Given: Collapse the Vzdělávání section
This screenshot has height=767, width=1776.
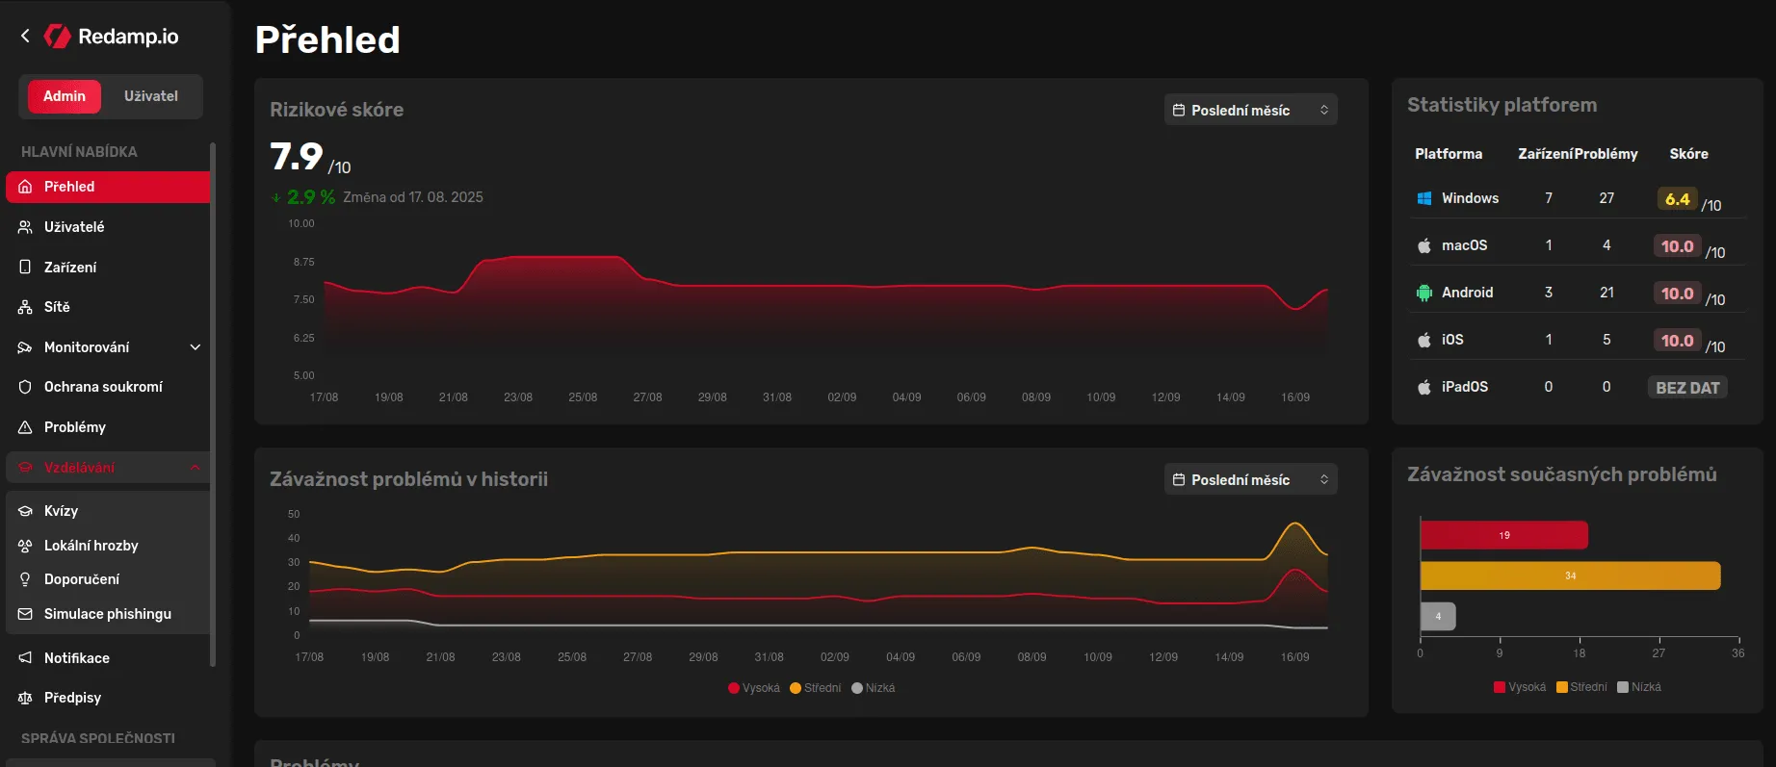Looking at the screenshot, I should pyautogui.click(x=196, y=468).
